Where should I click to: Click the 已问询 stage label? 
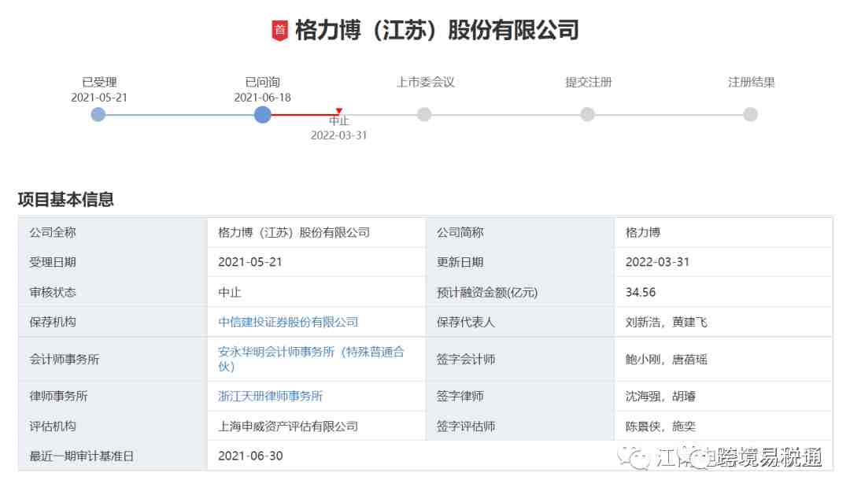(x=262, y=83)
